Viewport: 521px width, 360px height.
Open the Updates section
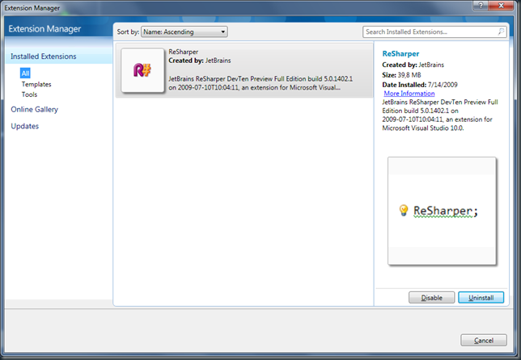click(25, 126)
